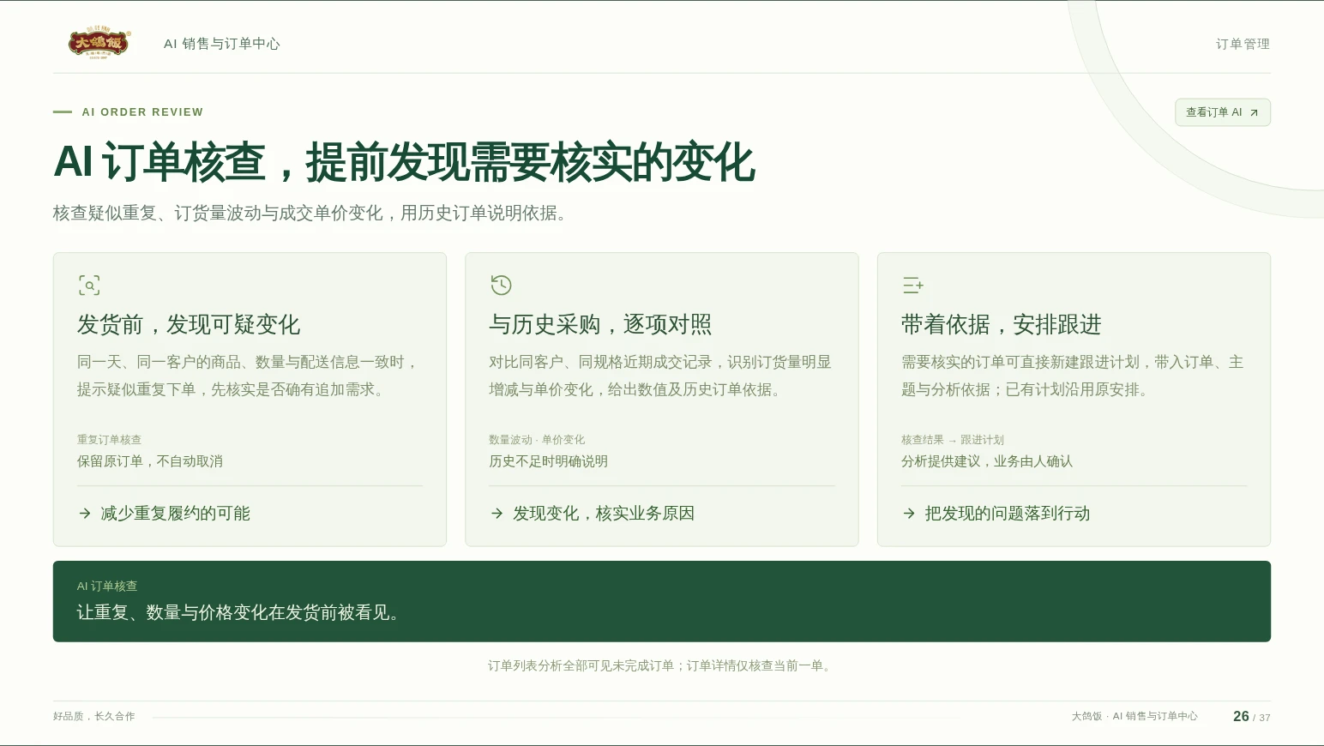Click the list-plus icon above 带着依据，安排跟进

(913, 285)
